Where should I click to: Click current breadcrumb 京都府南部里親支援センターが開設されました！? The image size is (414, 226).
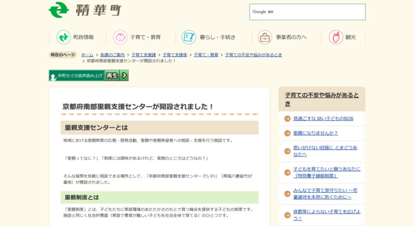click(x=131, y=61)
